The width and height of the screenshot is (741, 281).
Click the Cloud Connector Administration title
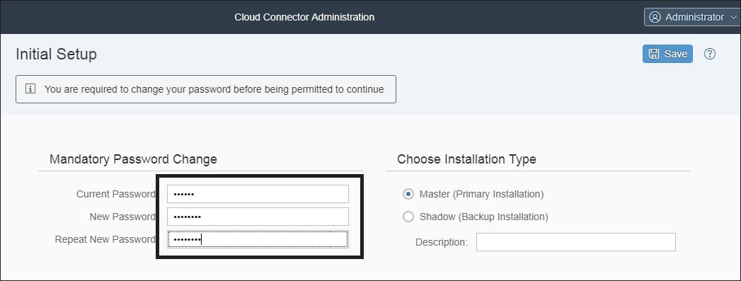tap(304, 17)
